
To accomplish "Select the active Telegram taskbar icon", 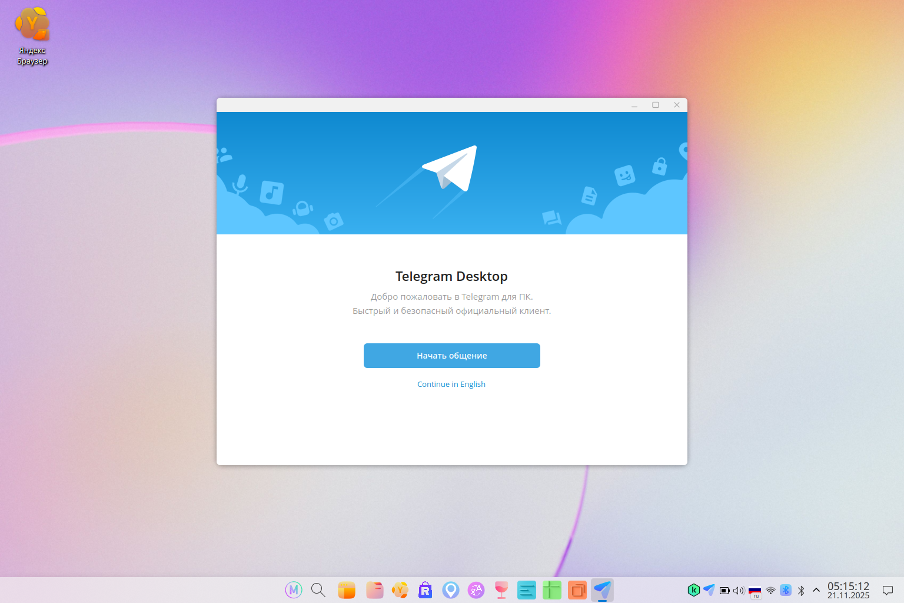I will click(602, 589).
